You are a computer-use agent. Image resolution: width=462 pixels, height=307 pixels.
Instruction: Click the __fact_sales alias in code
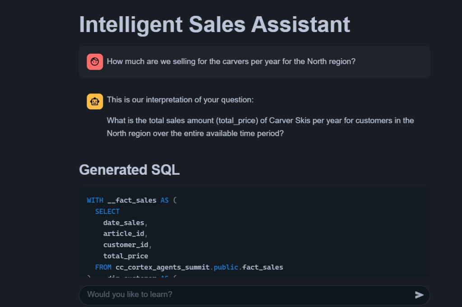point(132,200)
